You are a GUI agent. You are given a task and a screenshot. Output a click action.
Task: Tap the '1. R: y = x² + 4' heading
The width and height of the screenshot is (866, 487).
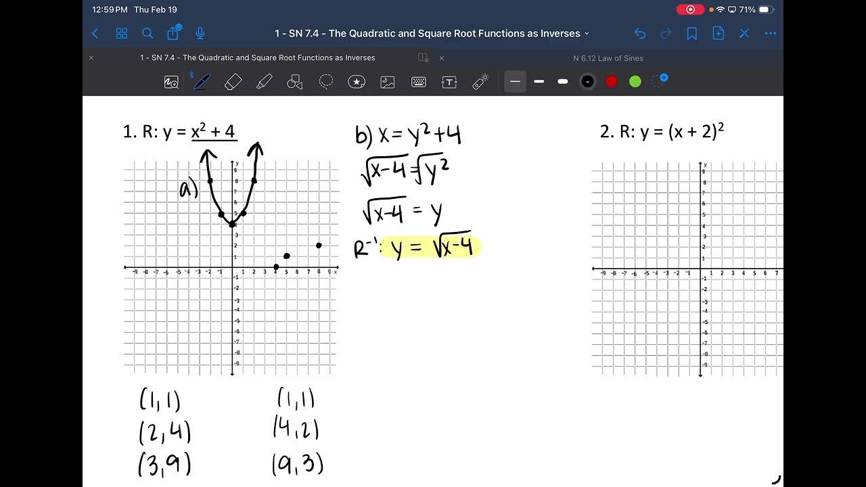tap(180, 131)
